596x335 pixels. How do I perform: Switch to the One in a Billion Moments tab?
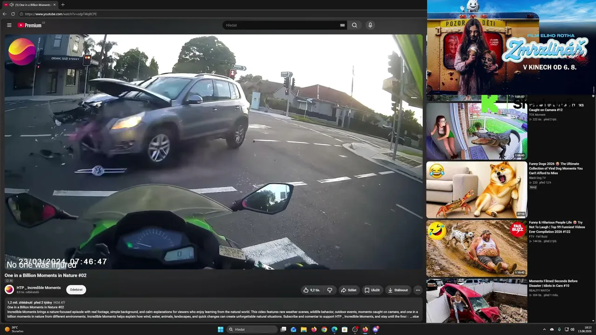[x=30, y=5]
